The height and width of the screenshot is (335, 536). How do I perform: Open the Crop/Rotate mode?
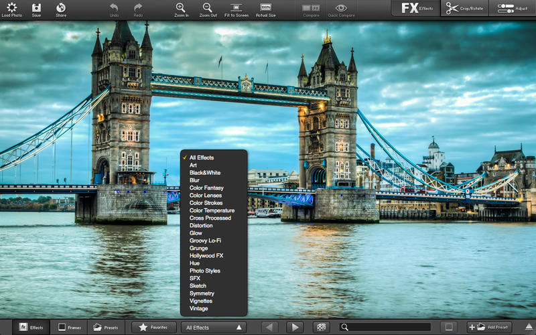pos(465,9)
